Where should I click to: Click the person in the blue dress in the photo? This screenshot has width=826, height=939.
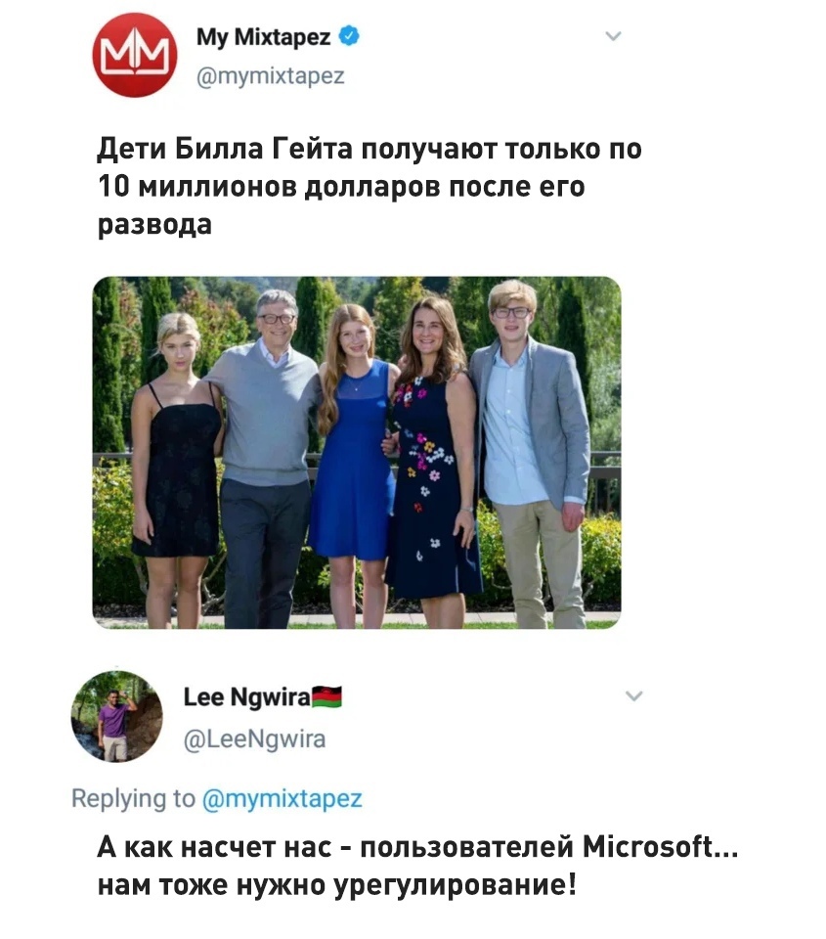(353, 460)
